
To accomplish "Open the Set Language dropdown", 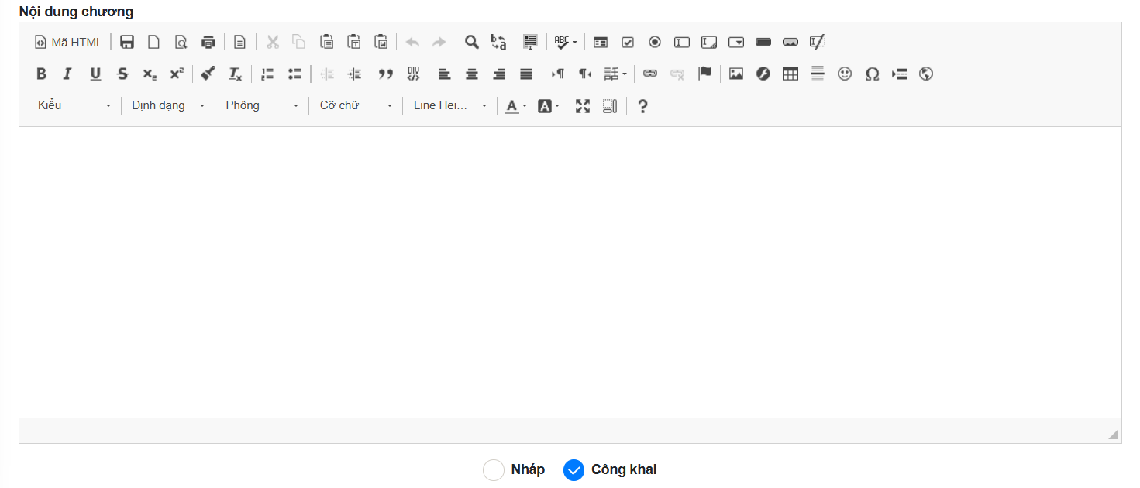I will tap(615, 74).
